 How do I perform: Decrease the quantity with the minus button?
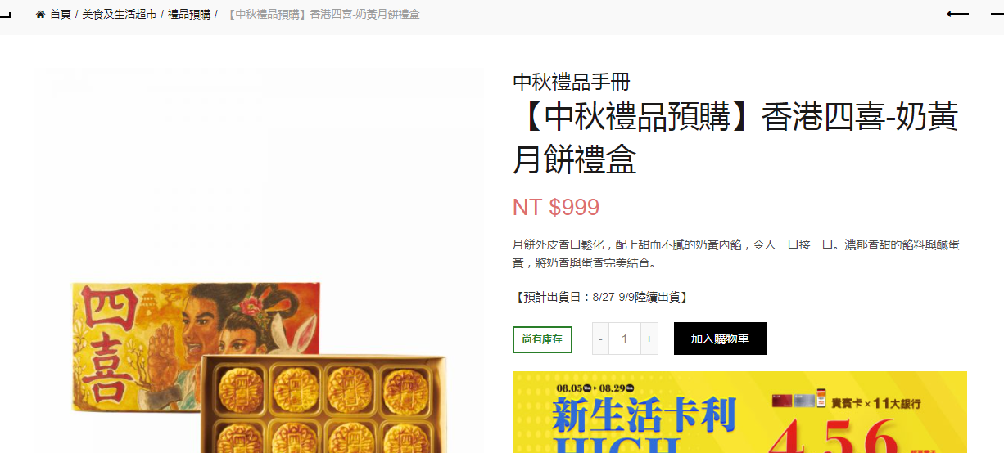pos(600,339)
